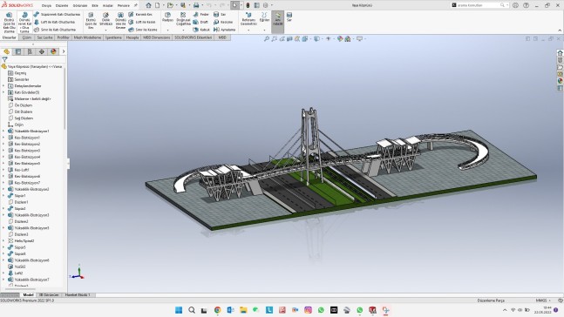The height and width of the screenshot is (317, 564).
Task: Select the DisplayManager color ball tab icon
Action: tap(53, 51)
